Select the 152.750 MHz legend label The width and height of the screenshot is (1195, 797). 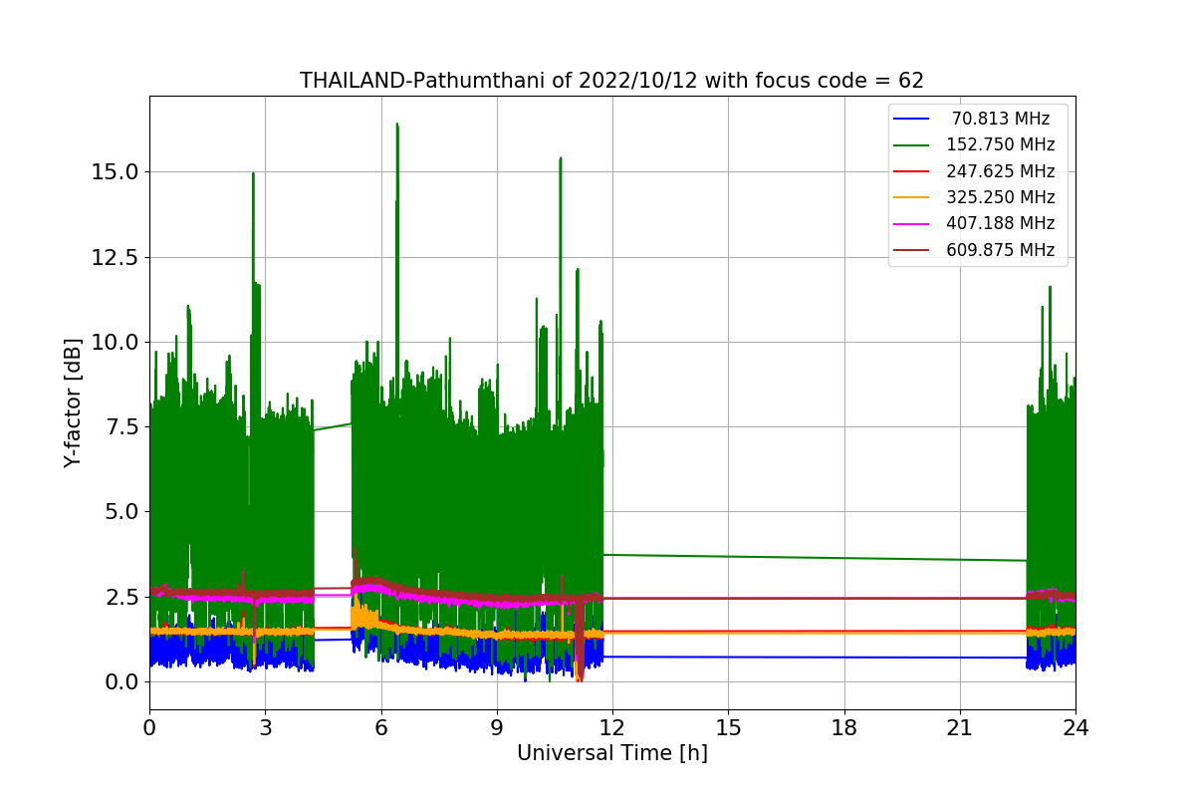point(1001,144)
